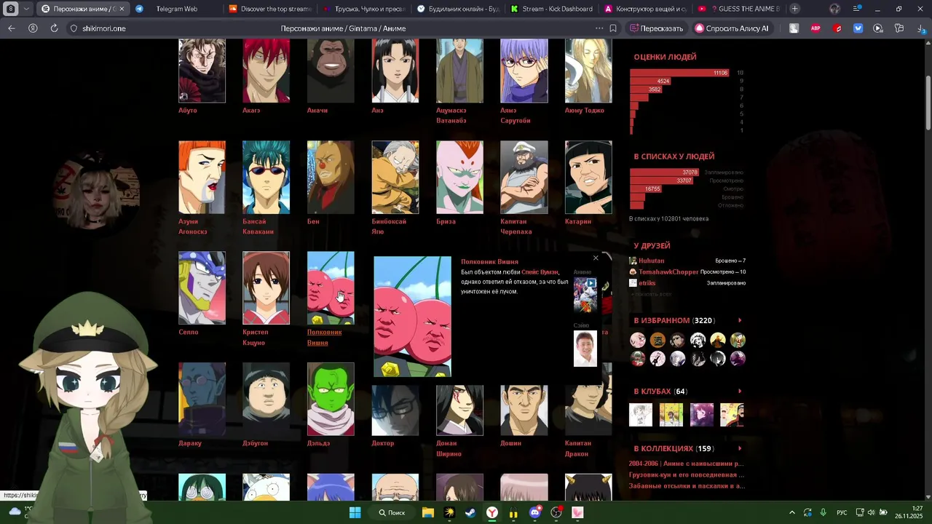Image resolution: width=932 pixels, height=524 pixels.
Task: Click the volume icon in system tray
Action: click(x=871, y=512)
